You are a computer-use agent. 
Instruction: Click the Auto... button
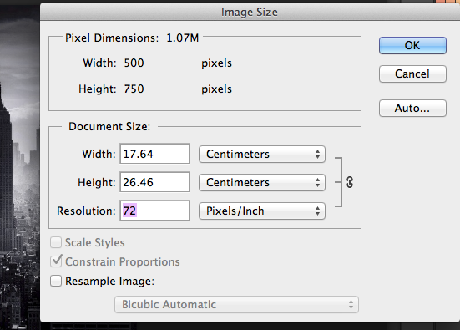pos(412,109)
